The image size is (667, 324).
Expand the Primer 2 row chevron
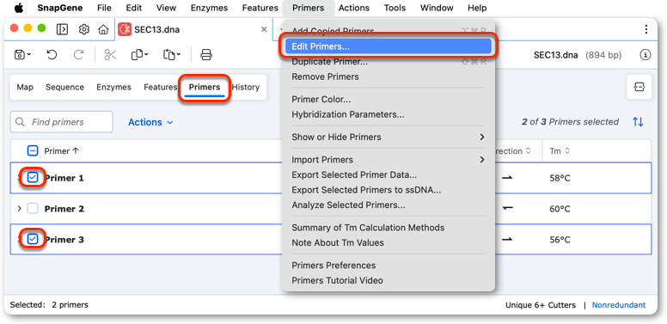pyautogui.click(x=19, y=209)
